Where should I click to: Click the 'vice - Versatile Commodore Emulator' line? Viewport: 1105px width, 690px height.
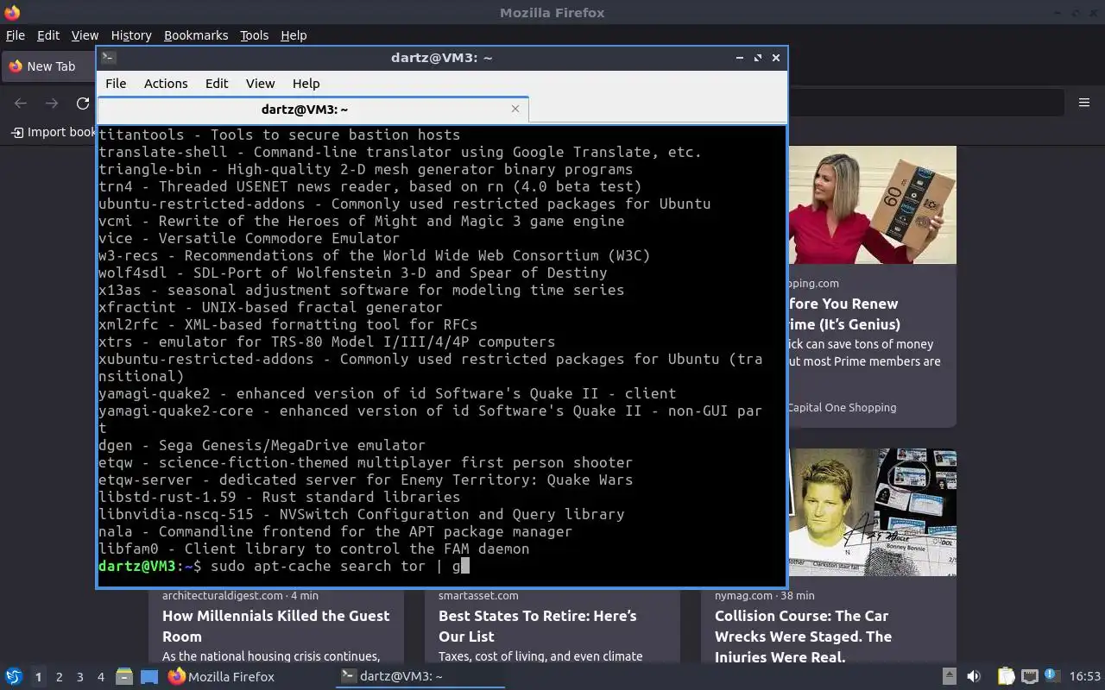click(x=249, y=238)
